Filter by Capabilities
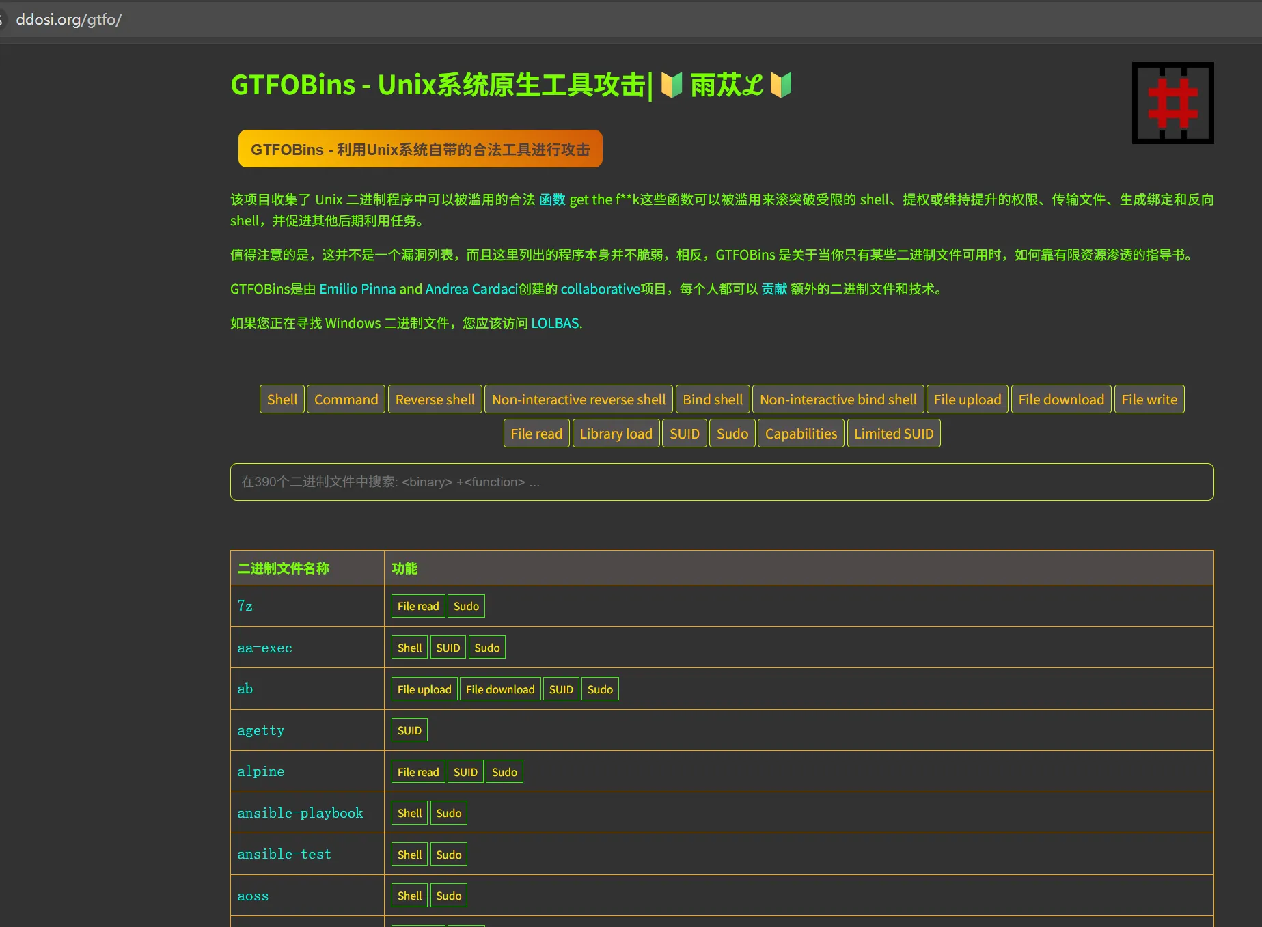The width and height of the screenshot is (1262, 927). [x=801, y=434]
